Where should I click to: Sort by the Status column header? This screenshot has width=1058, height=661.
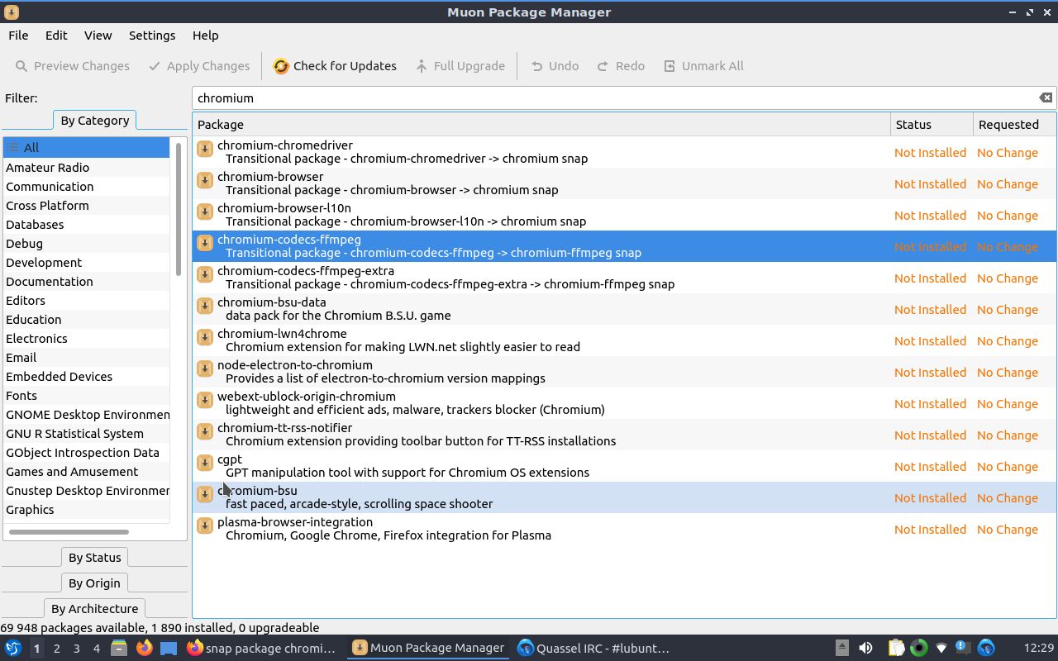[932, 124]
